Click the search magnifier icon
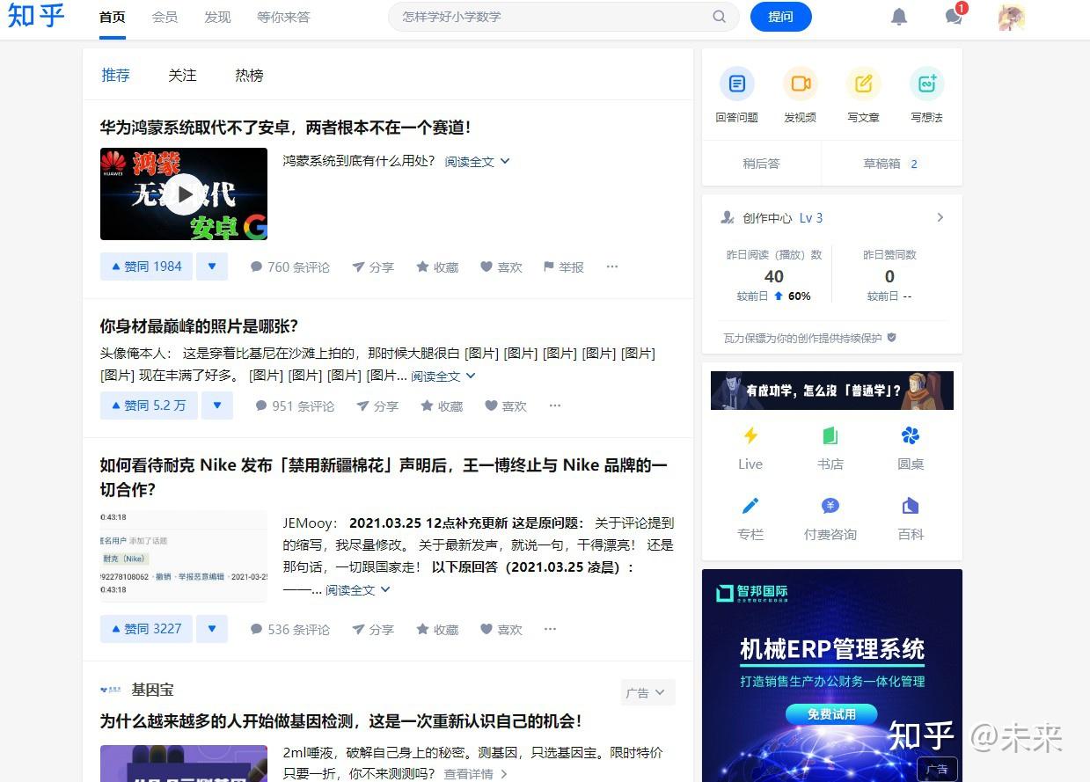 (720, 17)
